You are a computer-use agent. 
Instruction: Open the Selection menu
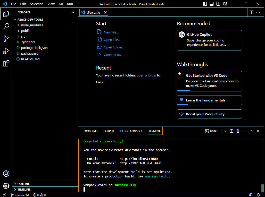click(37, 4)
